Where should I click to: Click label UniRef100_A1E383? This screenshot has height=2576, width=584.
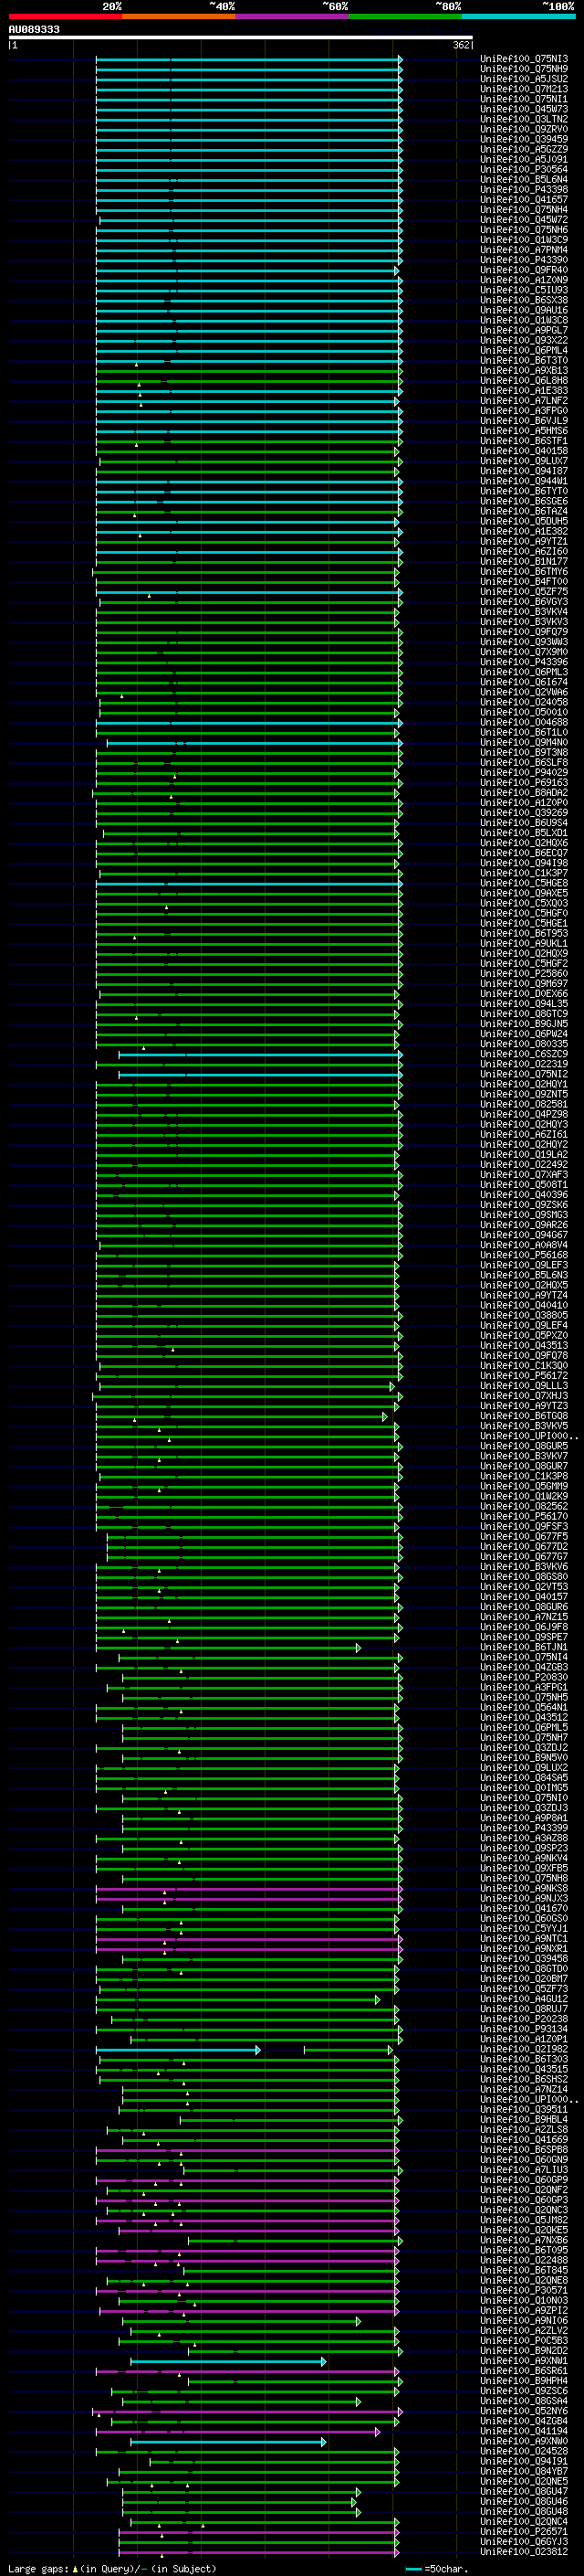524,390
